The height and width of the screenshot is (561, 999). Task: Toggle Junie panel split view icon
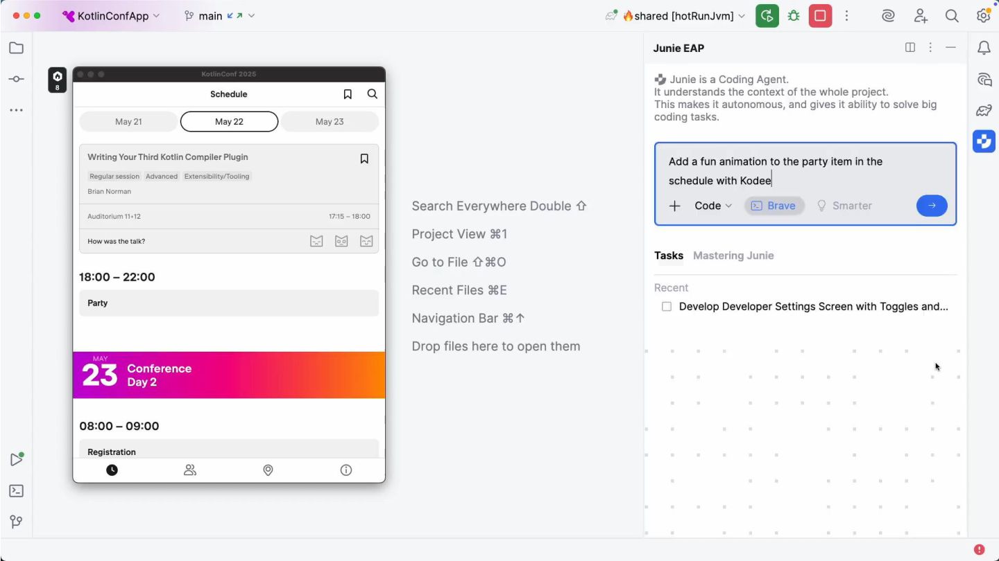(910, 48)
